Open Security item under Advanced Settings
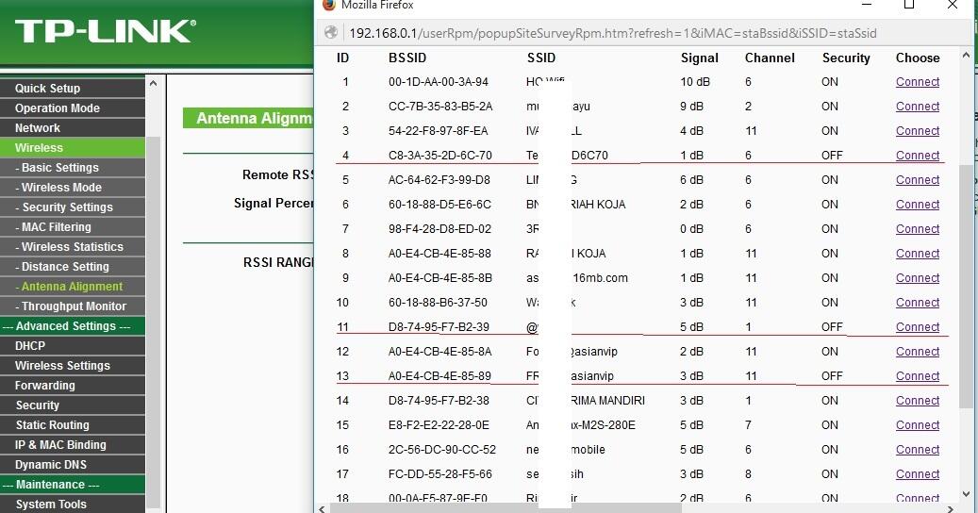978x513 pixels. click(x=73, y=405)
